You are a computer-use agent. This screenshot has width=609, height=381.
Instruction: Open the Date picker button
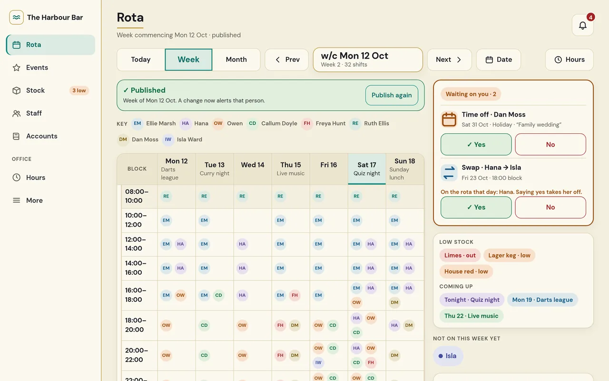(x=499, y=60)
